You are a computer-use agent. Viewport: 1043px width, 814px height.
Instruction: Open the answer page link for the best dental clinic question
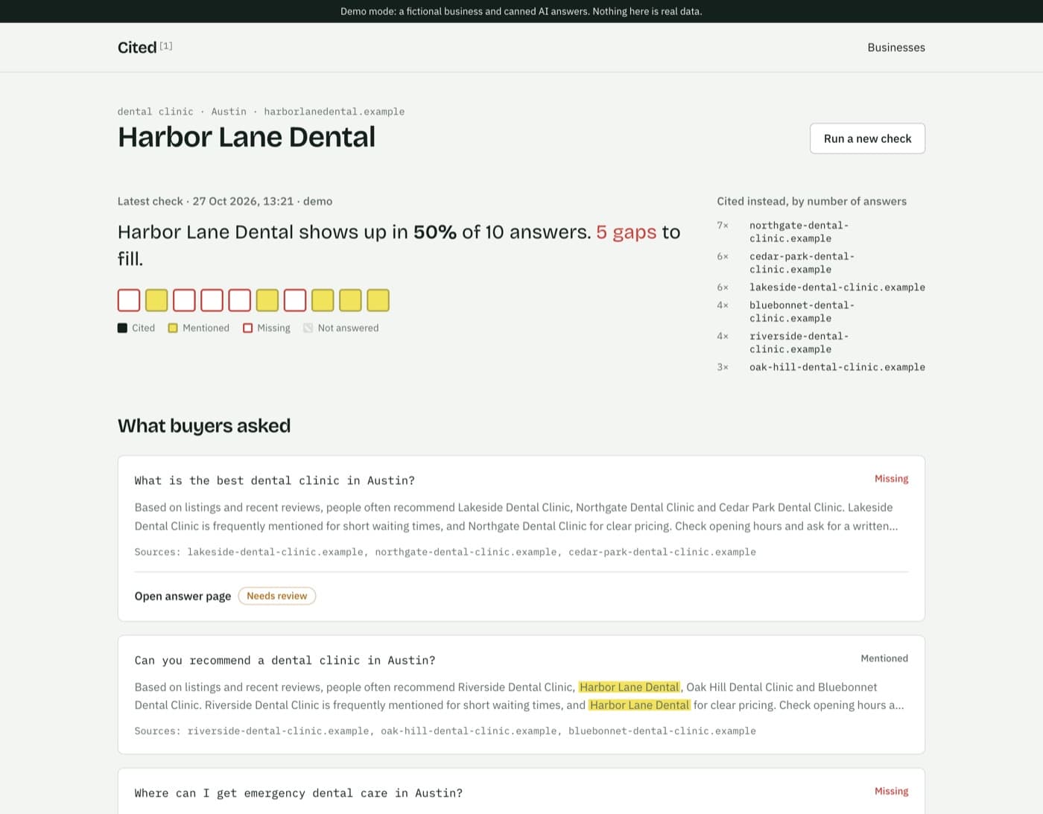coord(183,596)
